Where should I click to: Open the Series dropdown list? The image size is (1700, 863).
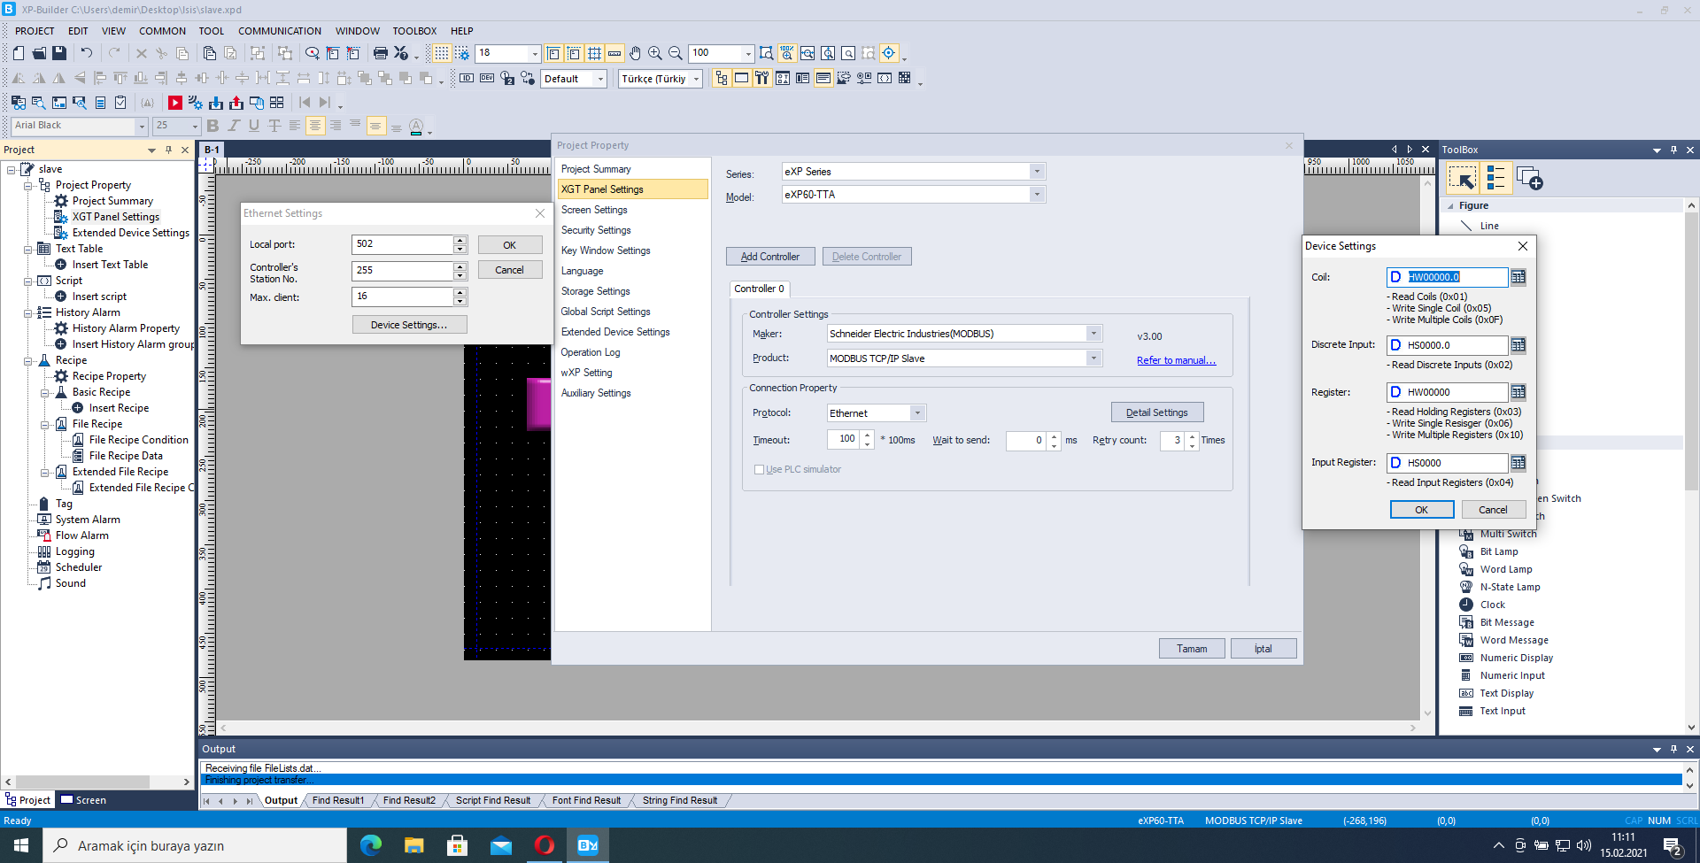pos(1037,172)
